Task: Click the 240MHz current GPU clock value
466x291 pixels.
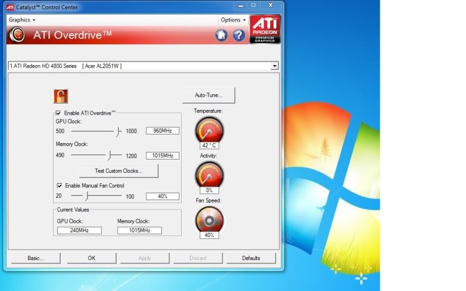Action: pos(79,230)
